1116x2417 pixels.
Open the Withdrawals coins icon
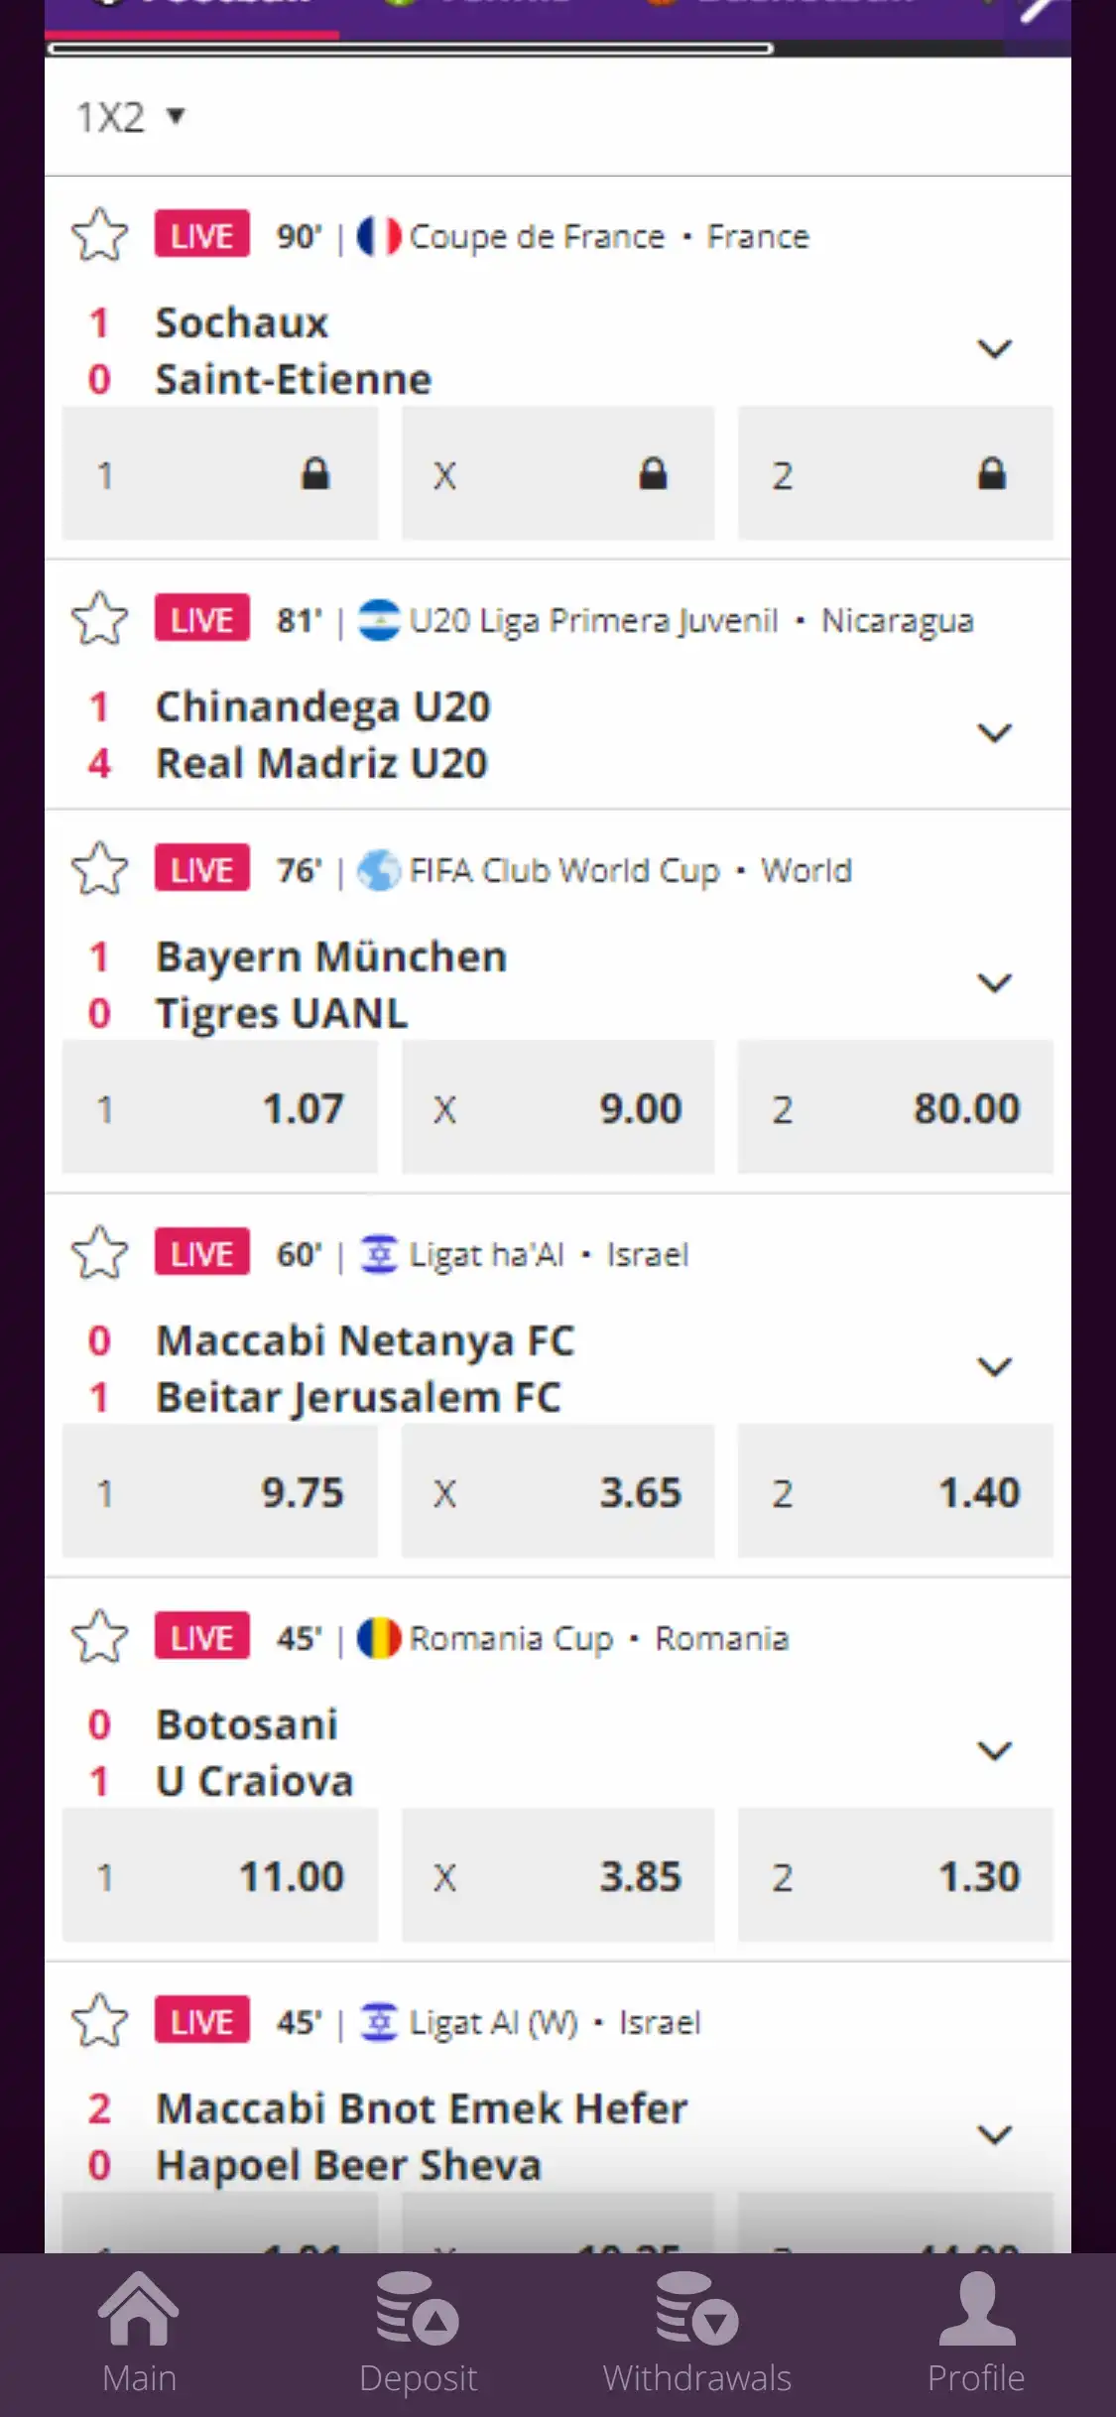(696, 2308)
